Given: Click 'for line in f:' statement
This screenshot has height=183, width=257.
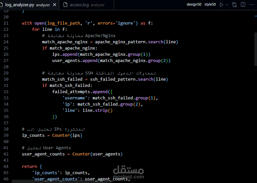Looking at the screenshot, I should (x=49, y=30).
